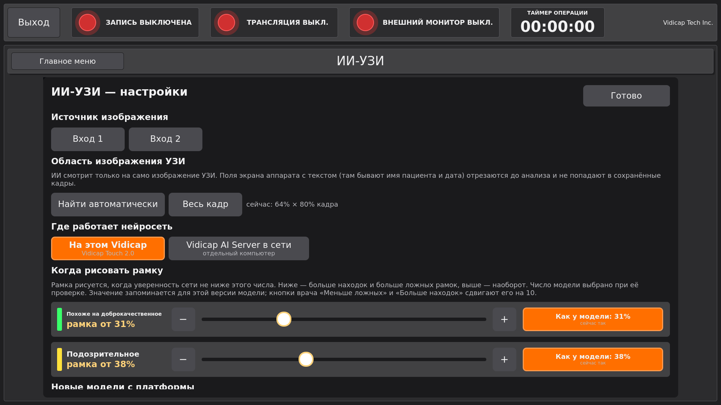Click the green benign color indicator
Screen dimensions: 721x405
tap(59, 319)
